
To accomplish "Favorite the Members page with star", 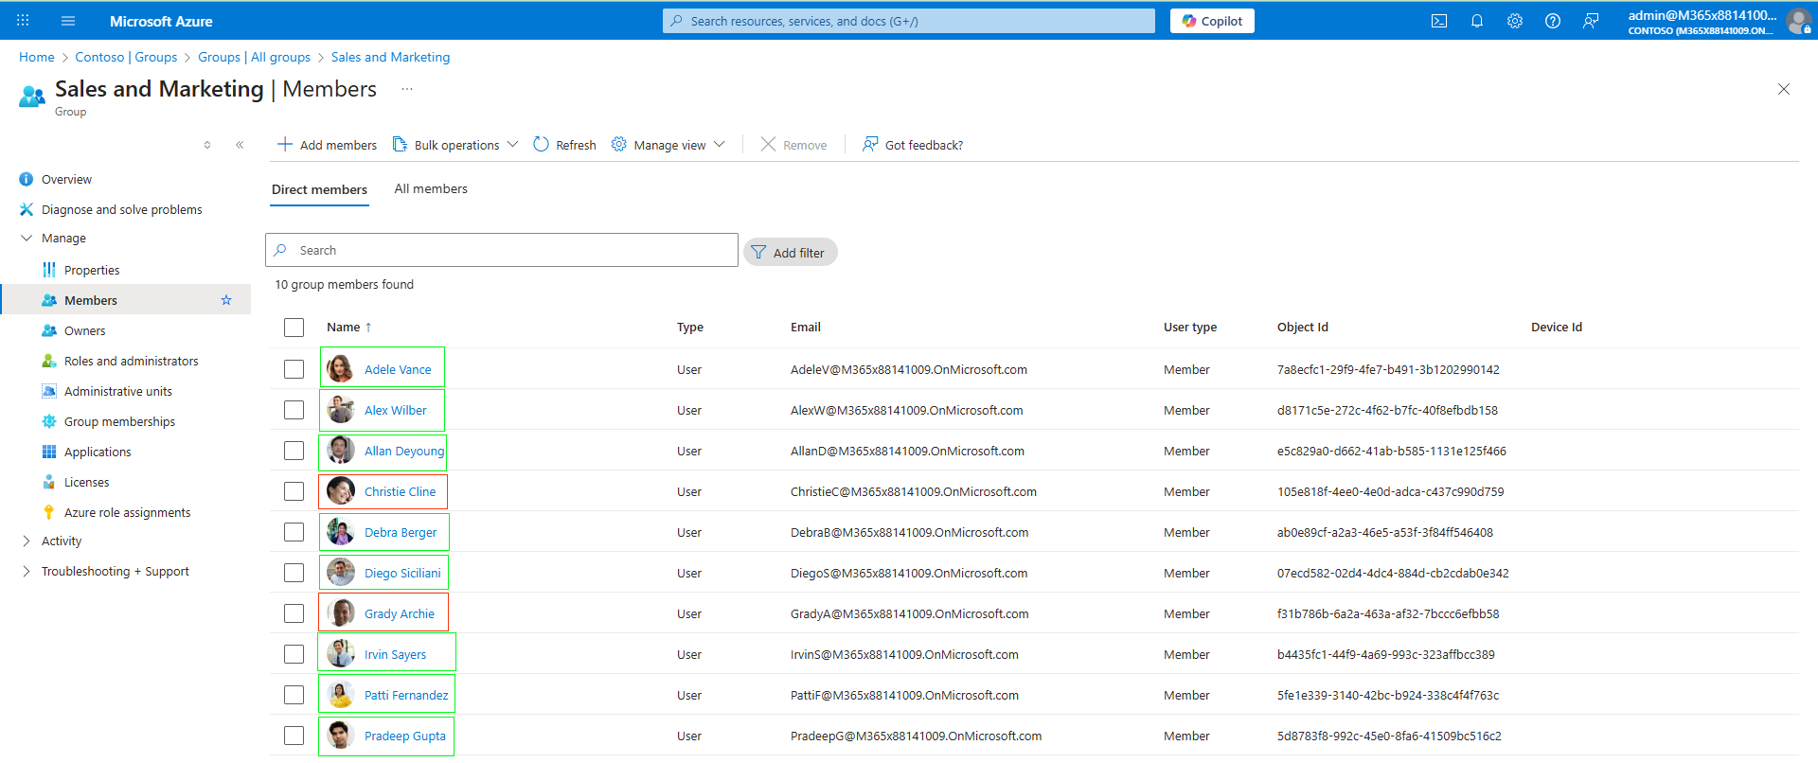I will click(x=226, y=300).
